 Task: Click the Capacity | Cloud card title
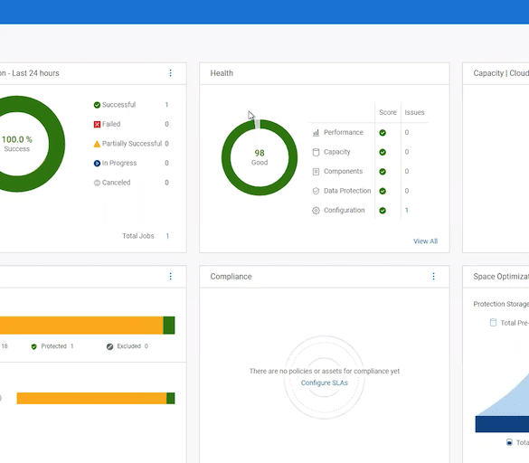(501, 73)
